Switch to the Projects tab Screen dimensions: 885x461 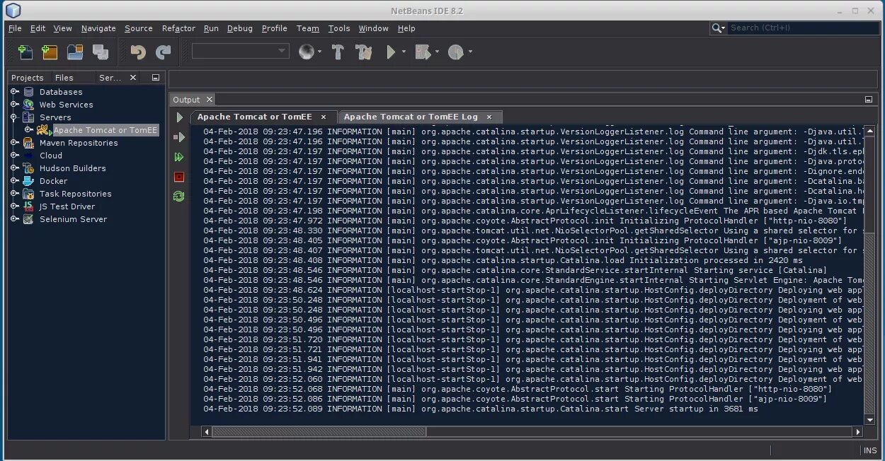(x=28, y=78)
